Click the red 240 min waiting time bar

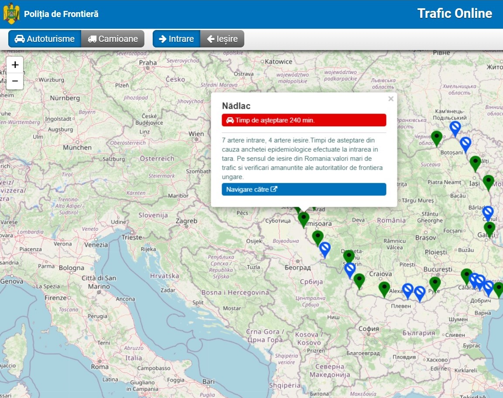click(304, 120)
